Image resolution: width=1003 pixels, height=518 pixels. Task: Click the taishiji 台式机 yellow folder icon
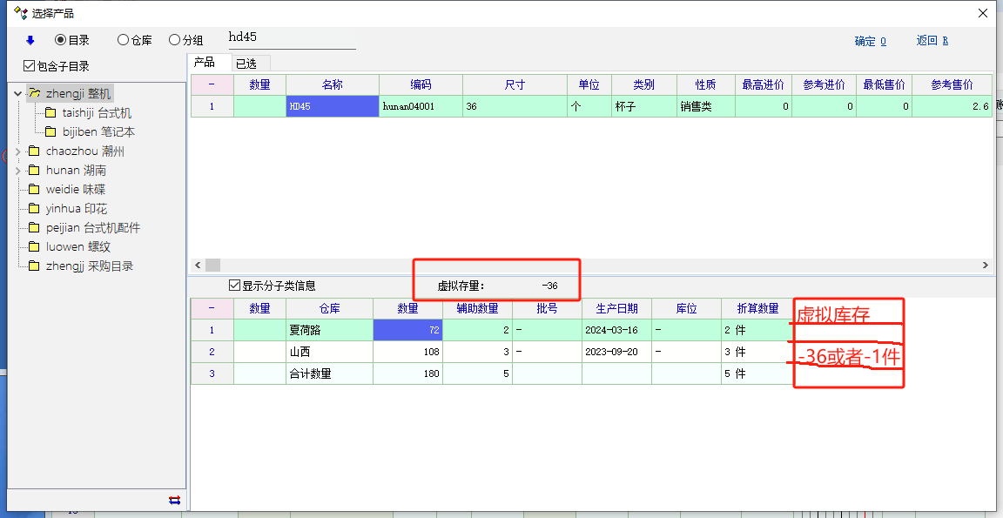tap(50, 113)
